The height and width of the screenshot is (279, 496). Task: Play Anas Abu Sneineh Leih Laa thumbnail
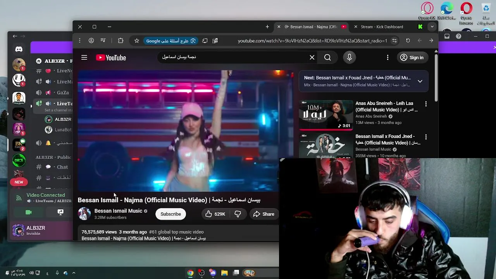326,115
